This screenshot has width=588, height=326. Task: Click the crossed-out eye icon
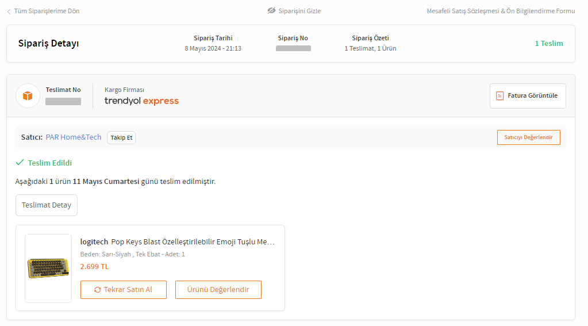[x=271, y=11]
